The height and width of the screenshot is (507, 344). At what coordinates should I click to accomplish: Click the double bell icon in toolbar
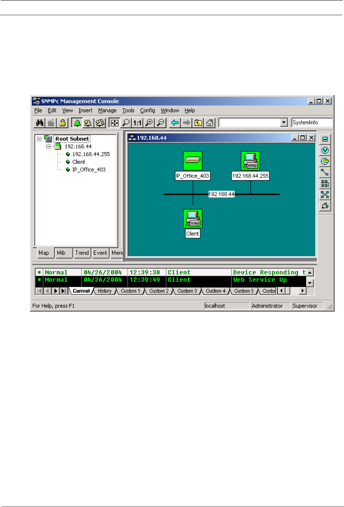tap(100, 123)
